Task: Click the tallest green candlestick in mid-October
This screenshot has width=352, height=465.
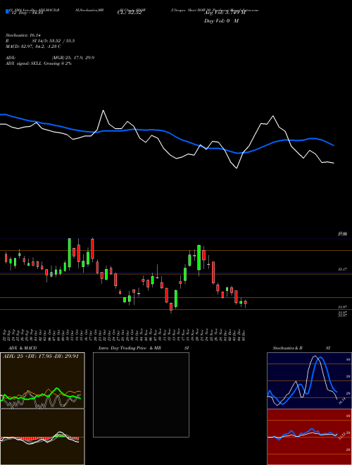Action: [69, 253]
